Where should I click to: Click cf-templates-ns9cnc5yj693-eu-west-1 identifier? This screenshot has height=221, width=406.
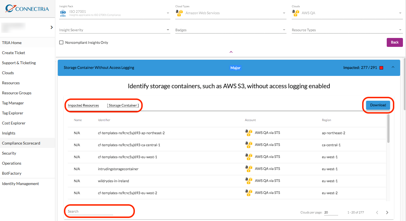tap(128, 157)
